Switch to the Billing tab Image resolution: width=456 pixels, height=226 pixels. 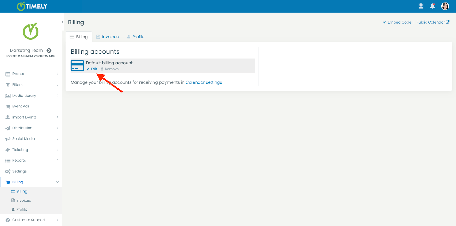click(x=79, y=37)
